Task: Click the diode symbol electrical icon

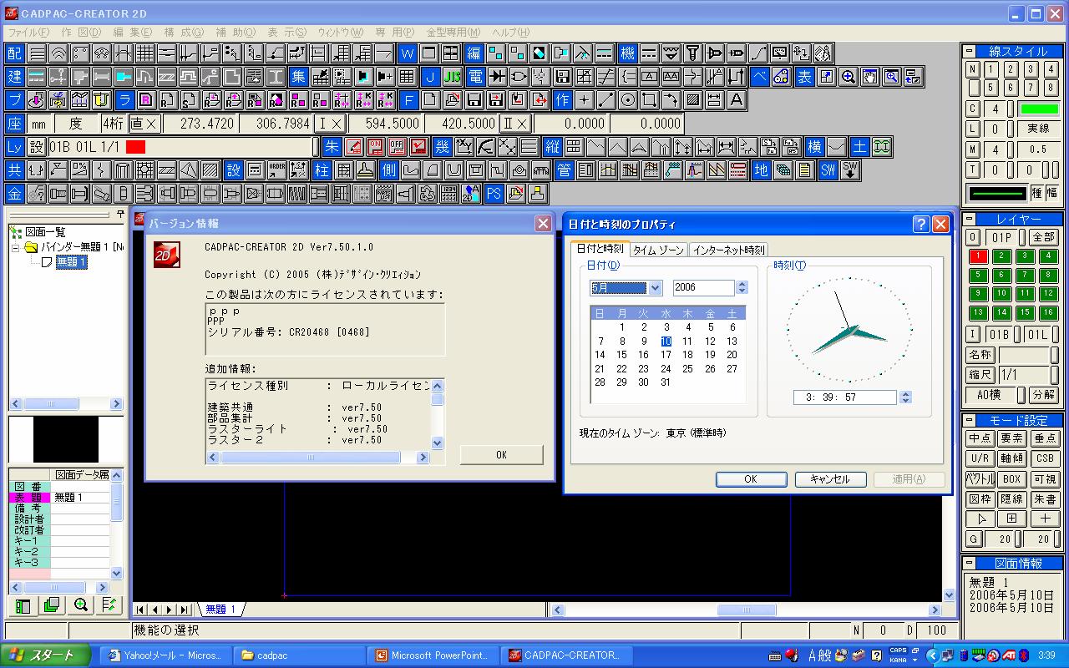Action: point(498,77)
